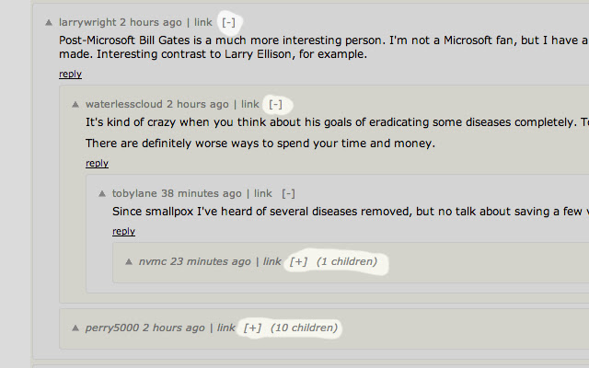Open permalink for nvmc's comment

pyautogui.click(x=271, y=262)
